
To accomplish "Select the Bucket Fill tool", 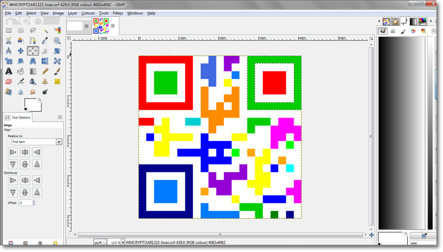I will tap(21, 71).
